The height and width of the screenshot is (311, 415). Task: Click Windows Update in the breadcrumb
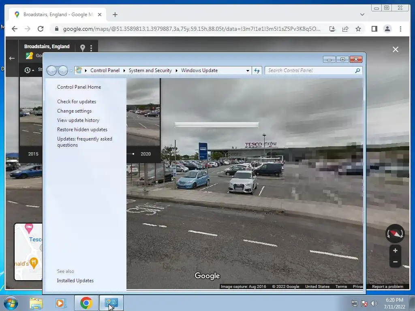point(199,70)
